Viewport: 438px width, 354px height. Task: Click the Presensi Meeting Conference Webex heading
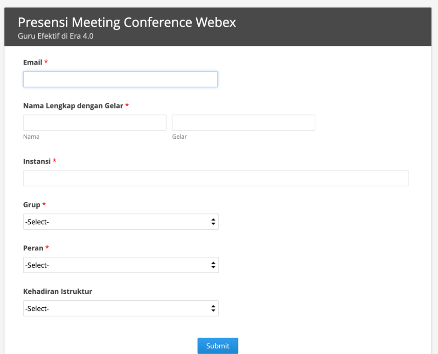[127, 22]
